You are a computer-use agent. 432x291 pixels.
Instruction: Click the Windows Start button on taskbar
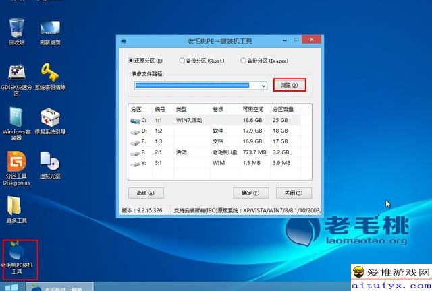11,287
